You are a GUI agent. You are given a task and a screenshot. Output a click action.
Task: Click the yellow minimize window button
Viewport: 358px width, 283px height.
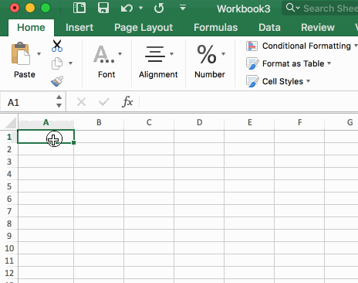click(x=30, y=8)
